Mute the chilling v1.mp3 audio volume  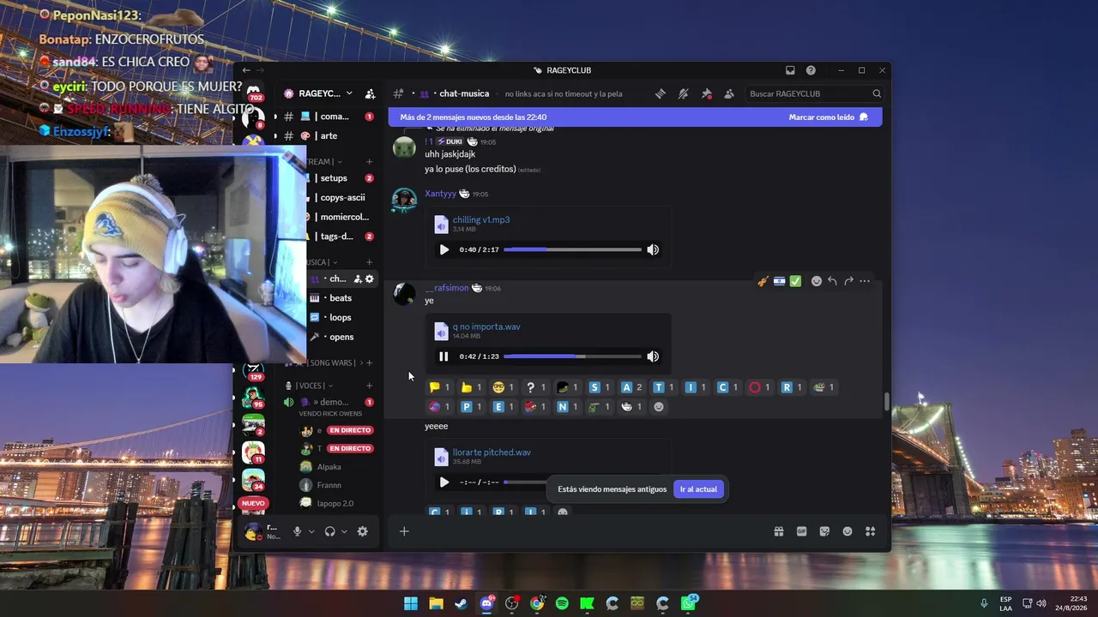point(653,249)
